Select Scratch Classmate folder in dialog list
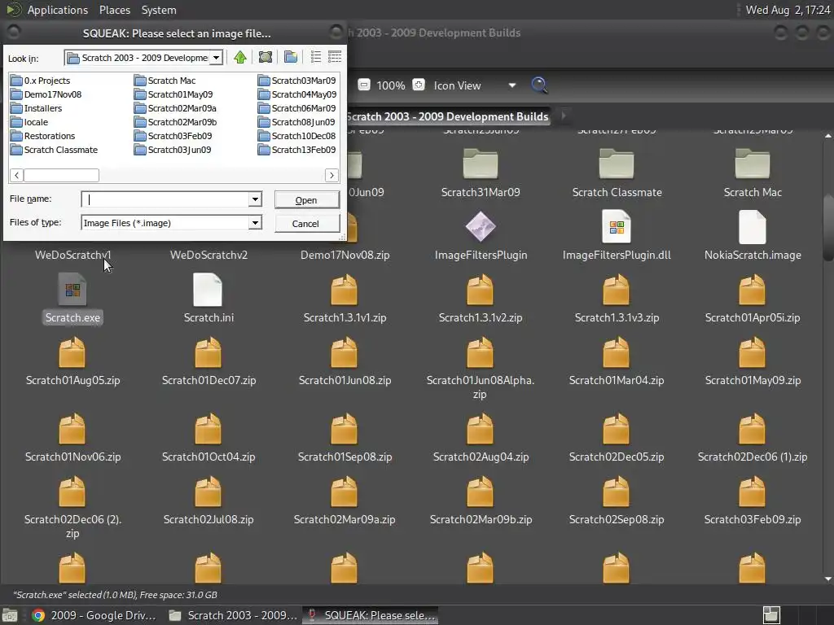This screenshot has width=834, height=625. pos(55,150)
